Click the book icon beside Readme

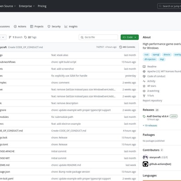pos(144,66)
